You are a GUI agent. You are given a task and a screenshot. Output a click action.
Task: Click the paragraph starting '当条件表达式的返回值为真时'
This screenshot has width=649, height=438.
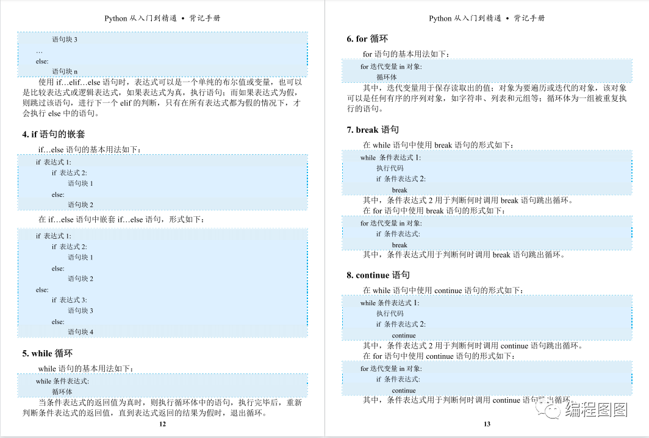tap(162, 408)
